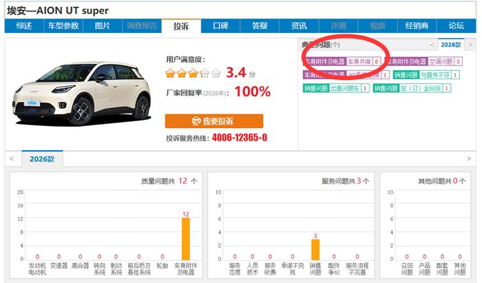Click the 配套问题 axis label
Screen dimensions: 482x283
click(442, 269)
